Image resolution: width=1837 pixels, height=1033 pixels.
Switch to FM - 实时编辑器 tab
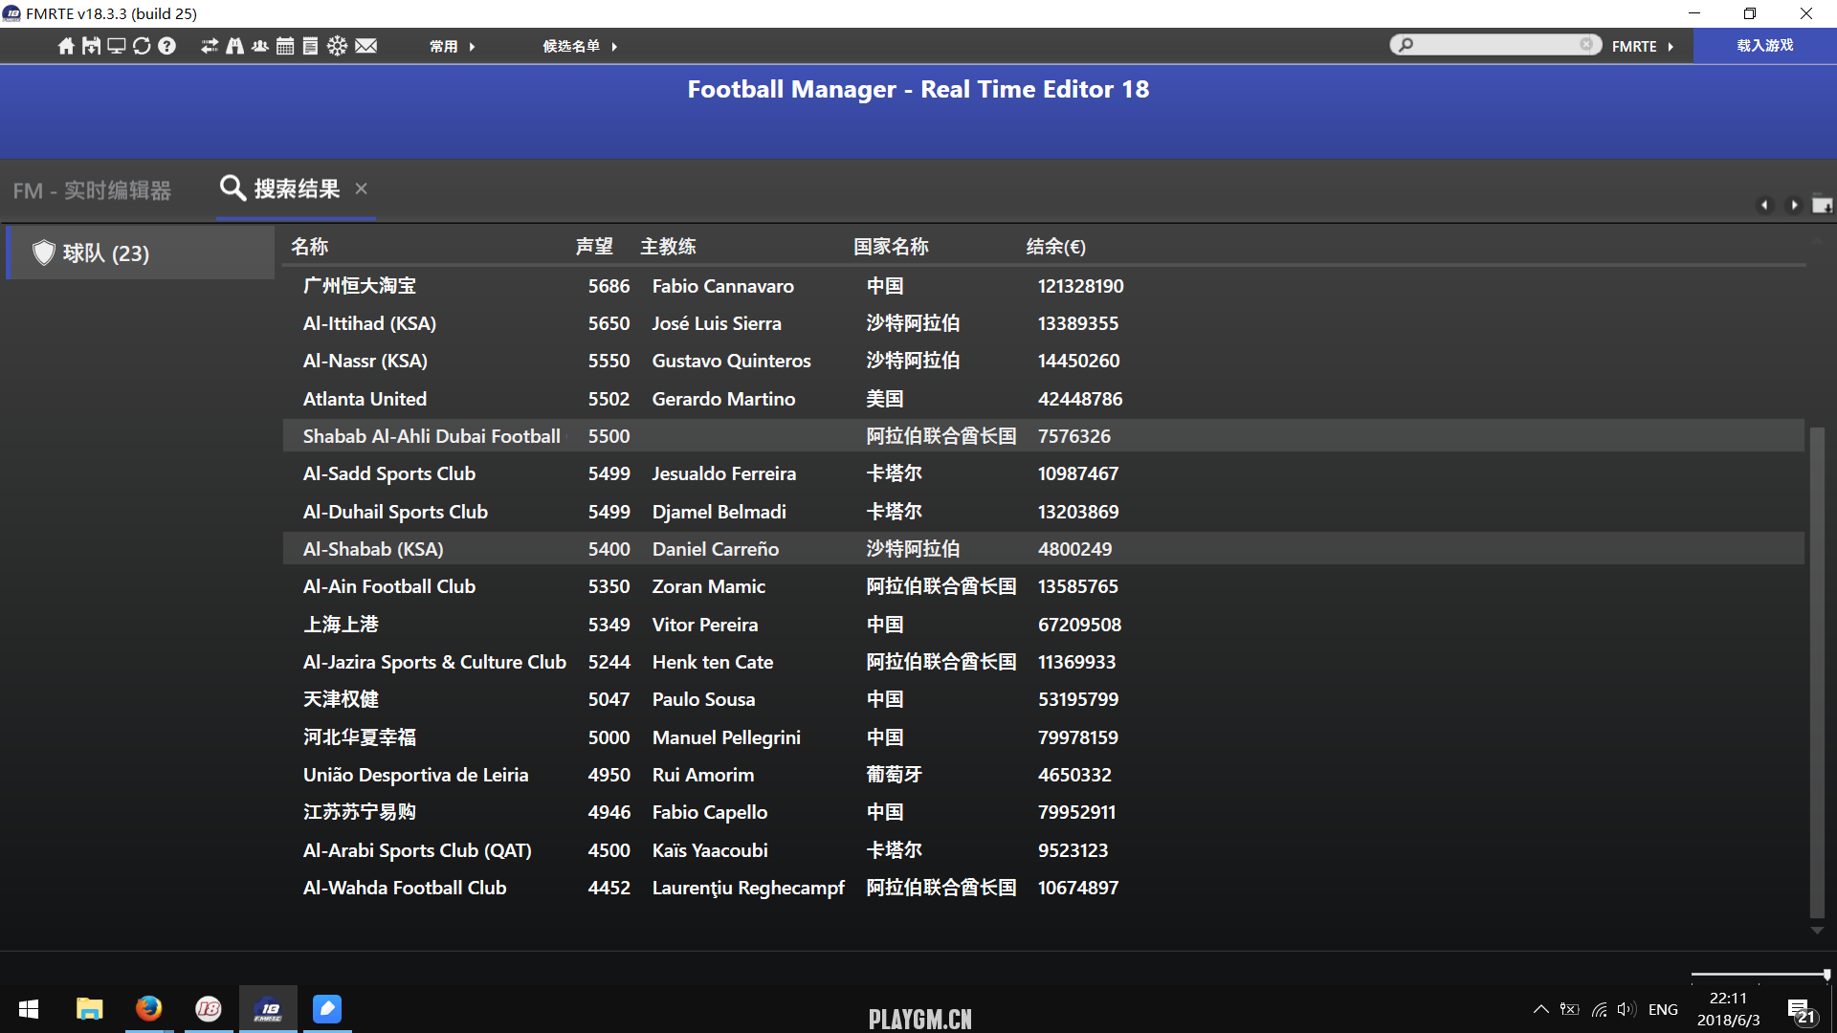(92, 190)
